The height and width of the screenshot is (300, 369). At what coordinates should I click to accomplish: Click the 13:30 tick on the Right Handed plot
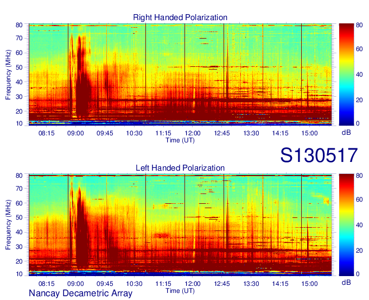coord(251,133)
